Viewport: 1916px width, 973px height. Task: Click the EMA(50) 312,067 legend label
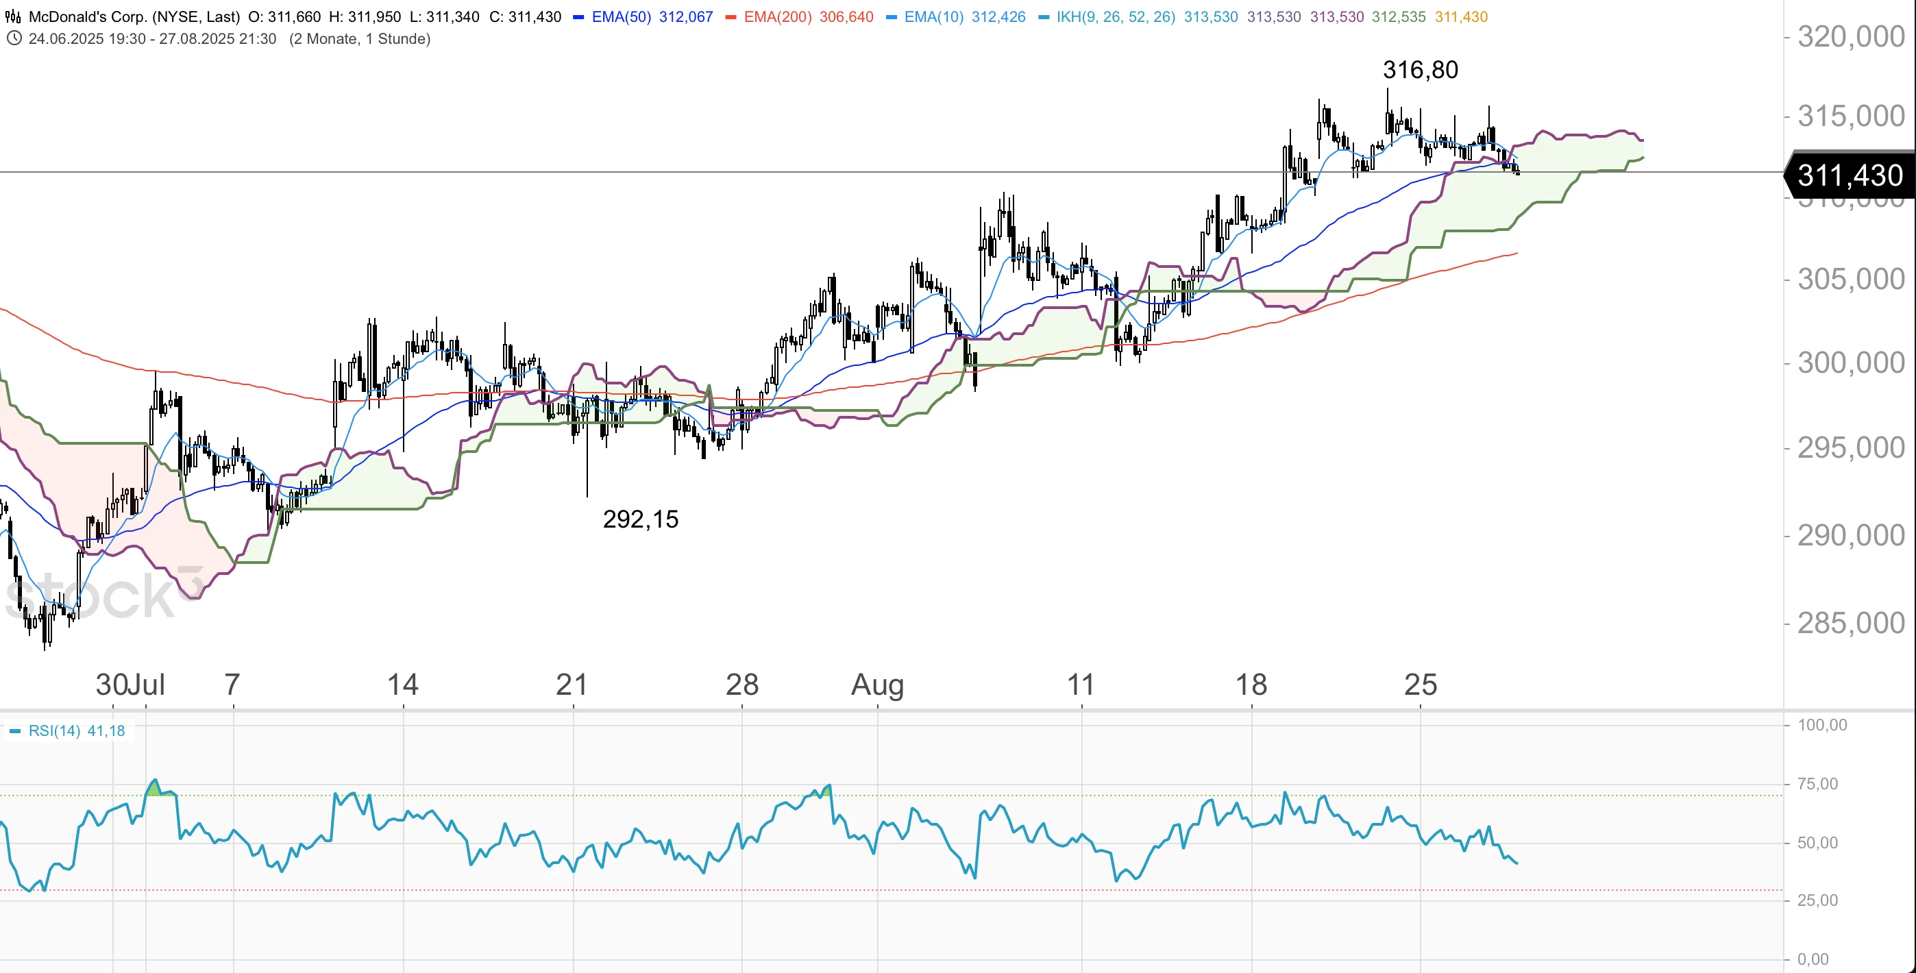(x=652, y=16)
